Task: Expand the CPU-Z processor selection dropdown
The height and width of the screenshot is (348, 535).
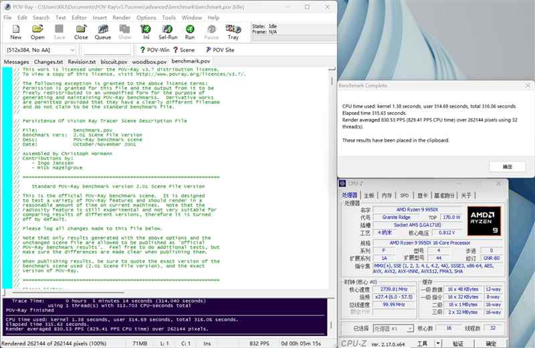Action: click(x=410, y=329)
